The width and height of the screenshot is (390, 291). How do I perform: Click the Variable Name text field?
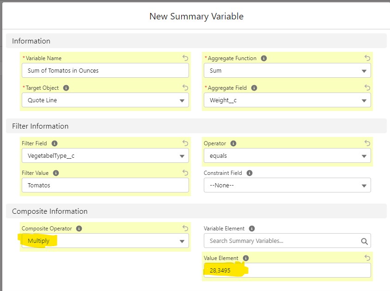[105, 71]
